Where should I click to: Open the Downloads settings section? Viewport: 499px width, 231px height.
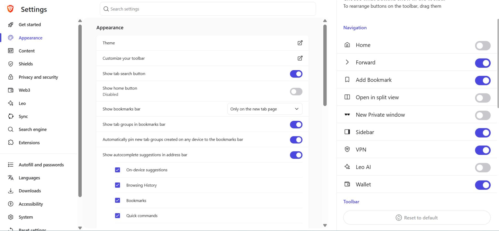point(30,191)
